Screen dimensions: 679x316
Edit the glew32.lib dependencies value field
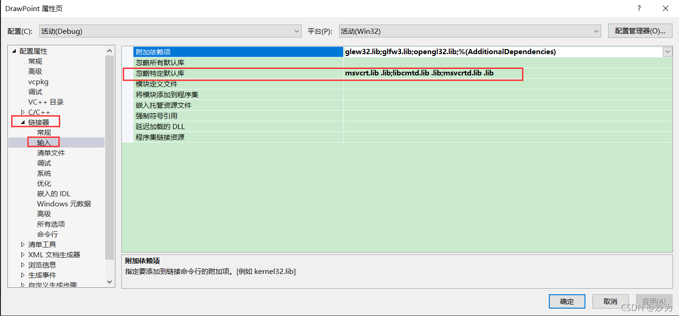(x=503, y=52)
